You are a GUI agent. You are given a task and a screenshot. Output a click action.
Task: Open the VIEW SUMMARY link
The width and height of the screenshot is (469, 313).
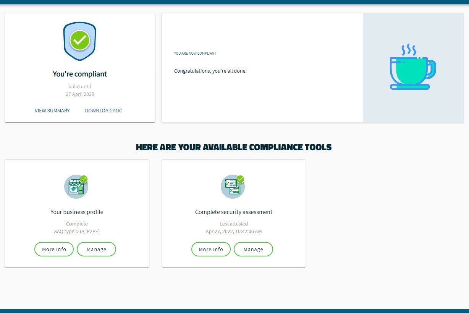click(x=52, y=111)
